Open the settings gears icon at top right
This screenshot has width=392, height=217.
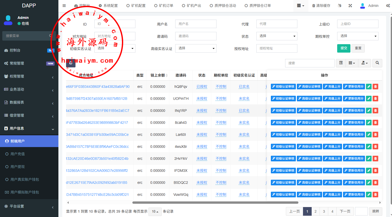388,6
